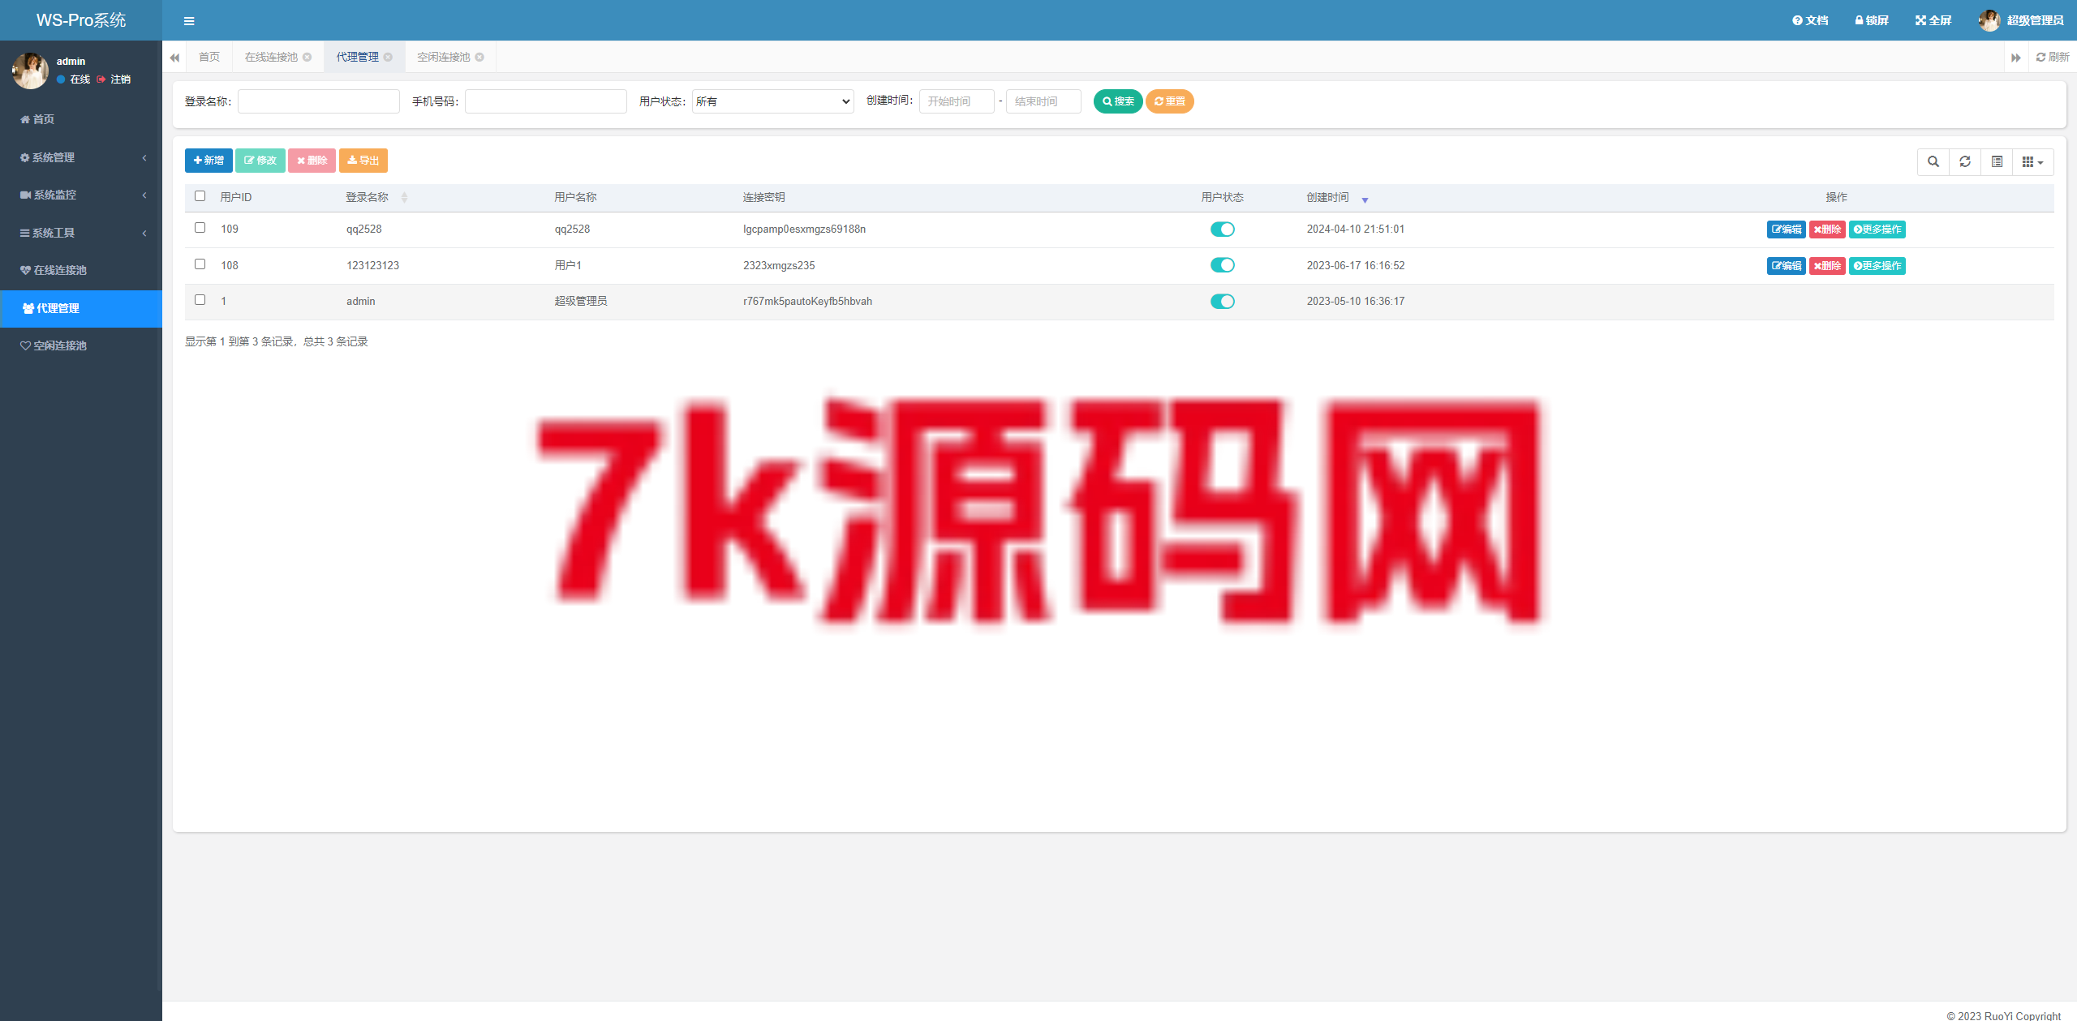The image size is (2077, 1021).
Task: Click 编辑 for user qq2528
Action: click(x=1787, y=230)
